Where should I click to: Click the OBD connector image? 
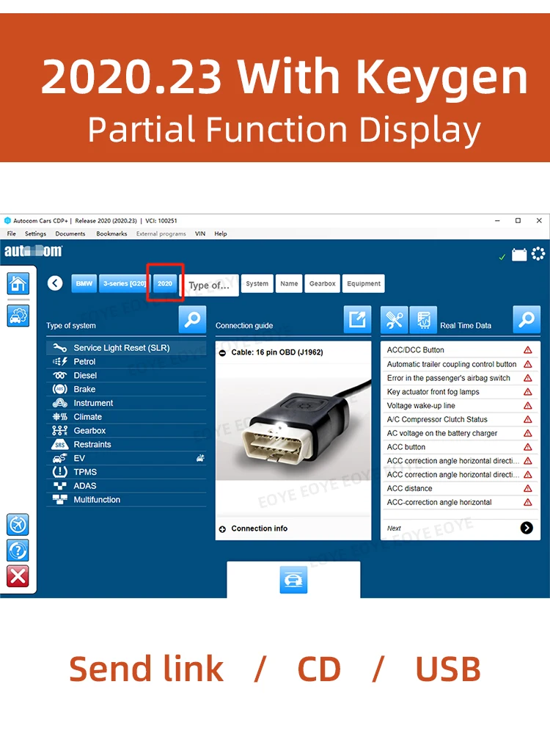(x=293, y=429)
